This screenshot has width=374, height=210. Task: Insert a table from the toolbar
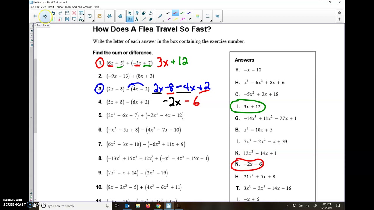point(81,13)
